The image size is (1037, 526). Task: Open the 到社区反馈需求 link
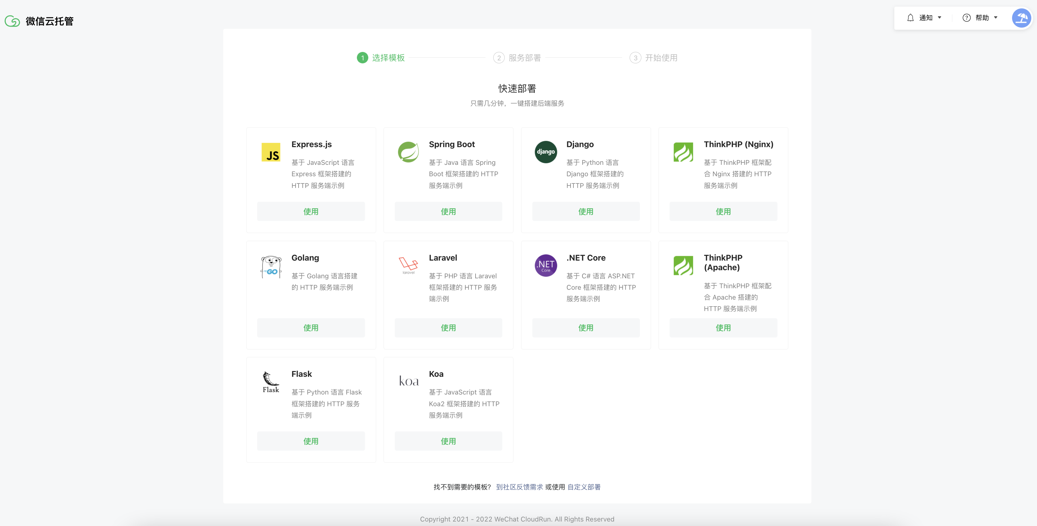tap(519, 487)
